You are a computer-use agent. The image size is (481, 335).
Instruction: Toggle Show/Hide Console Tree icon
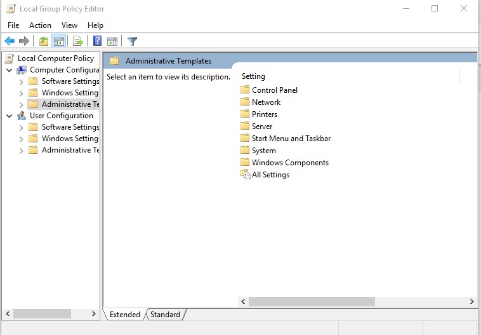[58, 41]
